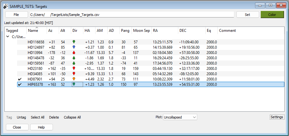The image size is (289, 136).
Task: Click the Dir column header
Action: pyautogui.click(x=77, y=31)
